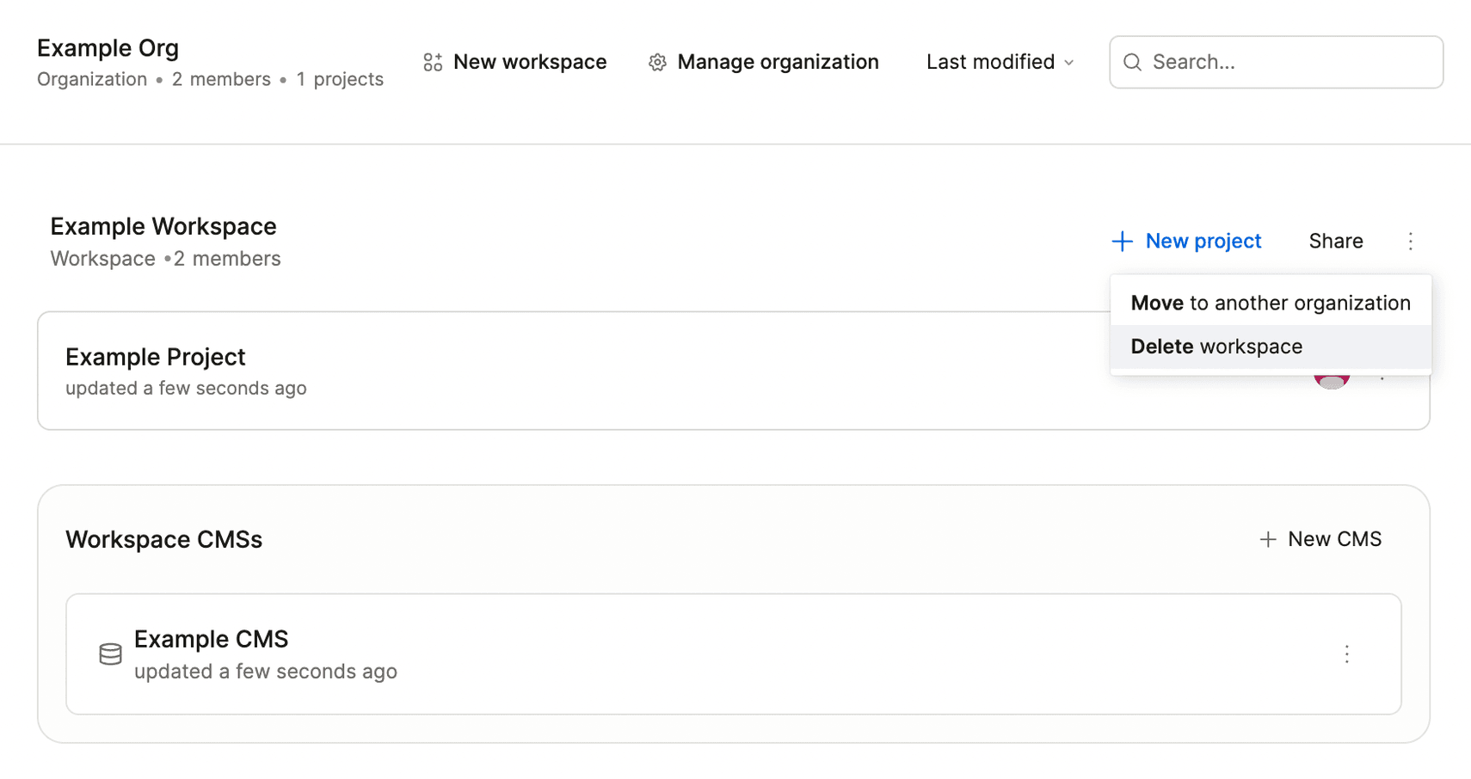Click the New CMS button
This screenshot has width=1471, height=779.
pyautogui.click(x=1320, y=539)
